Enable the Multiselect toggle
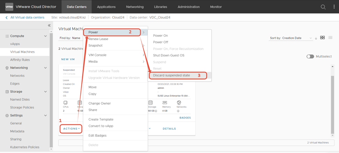Image resolution: width=339 pixels, height=153 pixels. 310,57
